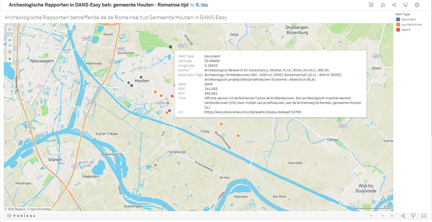Zoom out on the map
This screenshot has height=222, width=432.
point(10,46)
